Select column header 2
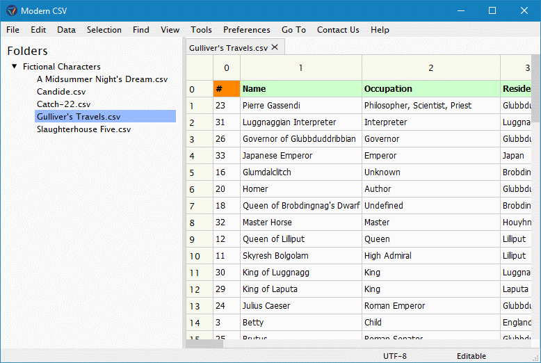 point(431,67)
